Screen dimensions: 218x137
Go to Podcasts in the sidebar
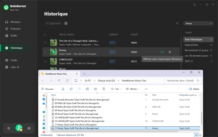[16, 29]
